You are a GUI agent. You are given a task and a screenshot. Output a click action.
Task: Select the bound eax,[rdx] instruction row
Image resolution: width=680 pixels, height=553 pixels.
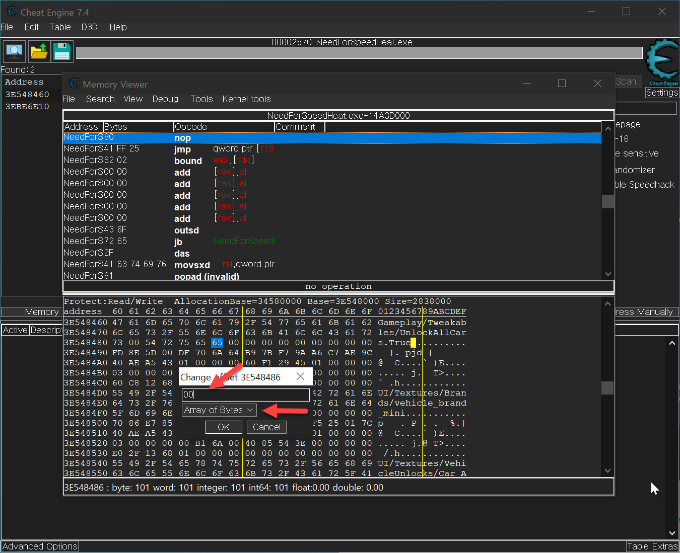pos(332,161)
